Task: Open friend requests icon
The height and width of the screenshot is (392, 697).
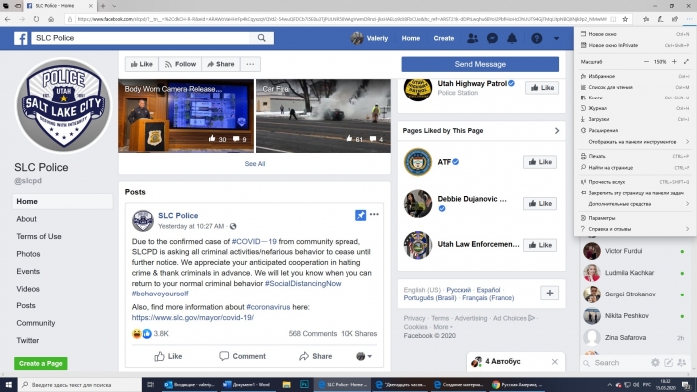Action: pos(473,38)
